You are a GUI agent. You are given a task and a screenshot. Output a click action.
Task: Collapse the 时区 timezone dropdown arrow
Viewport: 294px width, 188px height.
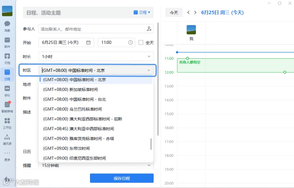[x=149, y=70]
